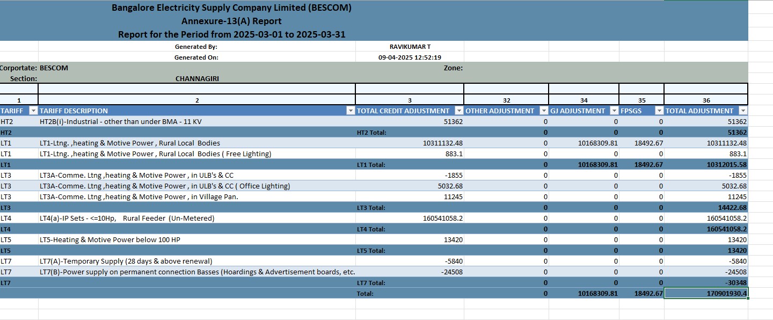Open the TARIFF DESCRIPTION filter dropdown
Screen dimensions: 773x320
[x=351, y=111]
